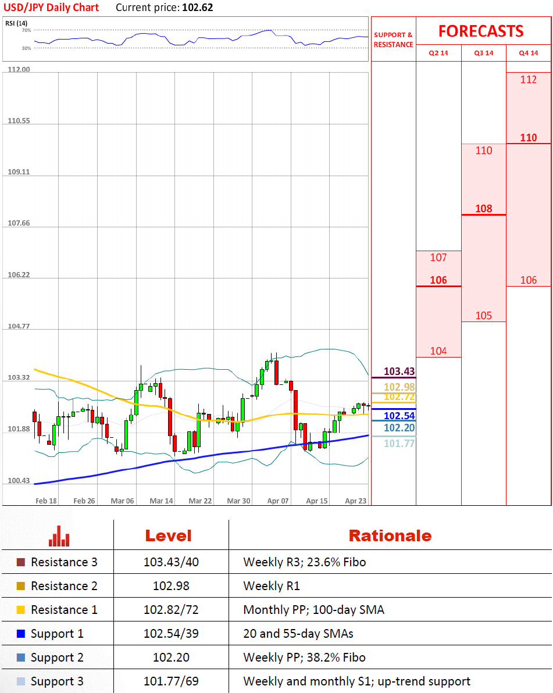Select the 'USD/JPY Daily Chart' title
The height and width of the screenshot is (693, 553).
tap(51, 8)
